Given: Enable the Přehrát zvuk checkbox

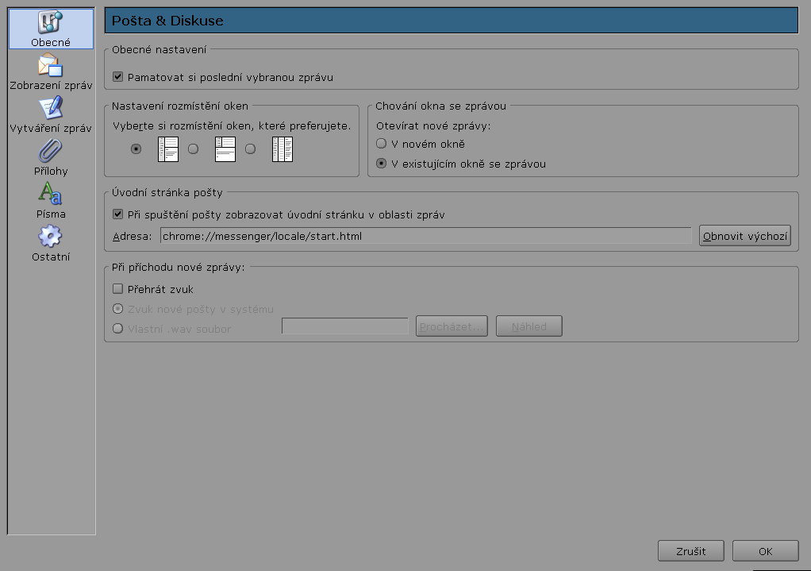Looking at the screenshot, I should coord(118,289).
